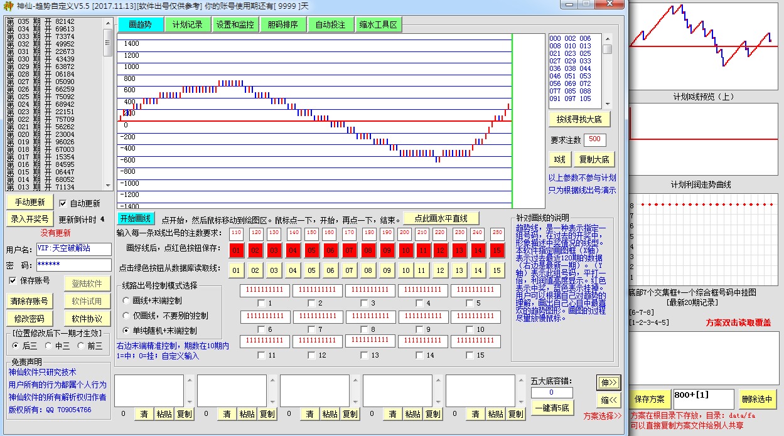Open the 缩水工具区 tab

[379, 25]
